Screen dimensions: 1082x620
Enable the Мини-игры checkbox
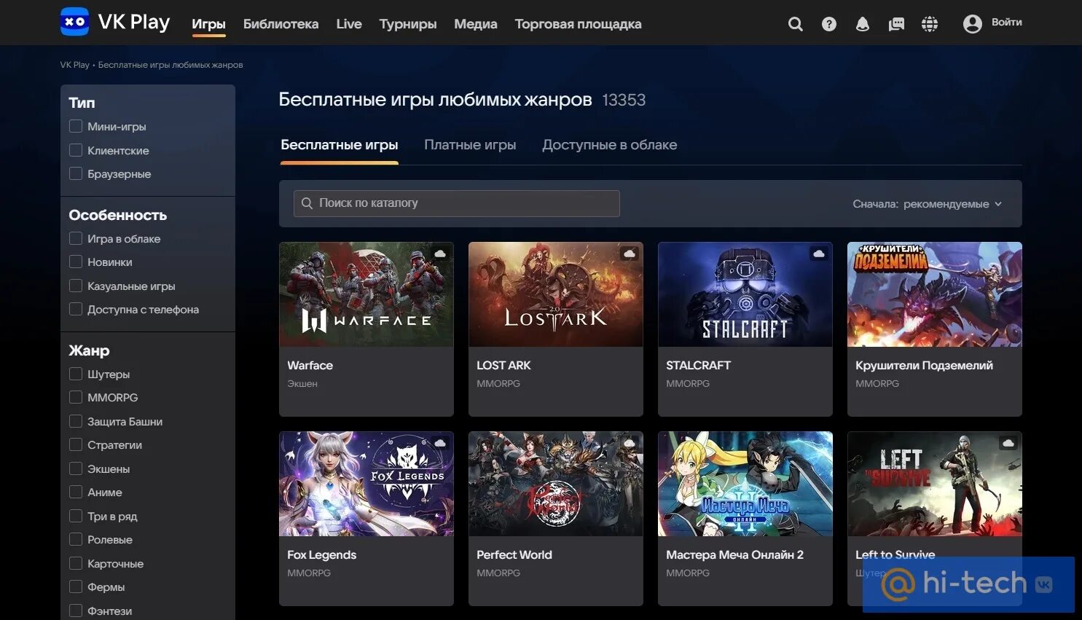[76, 126]
